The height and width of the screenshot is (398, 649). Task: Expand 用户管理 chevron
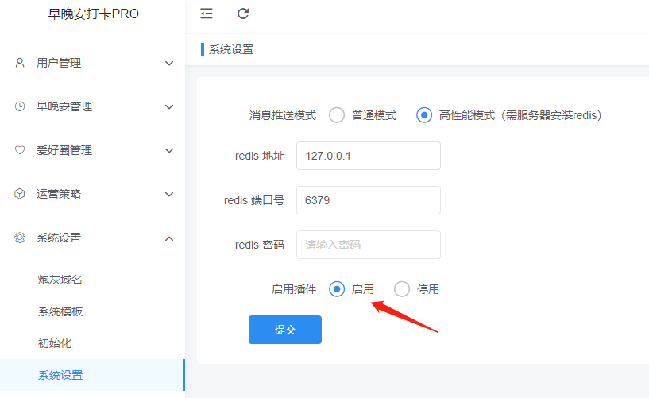point(169,64)
